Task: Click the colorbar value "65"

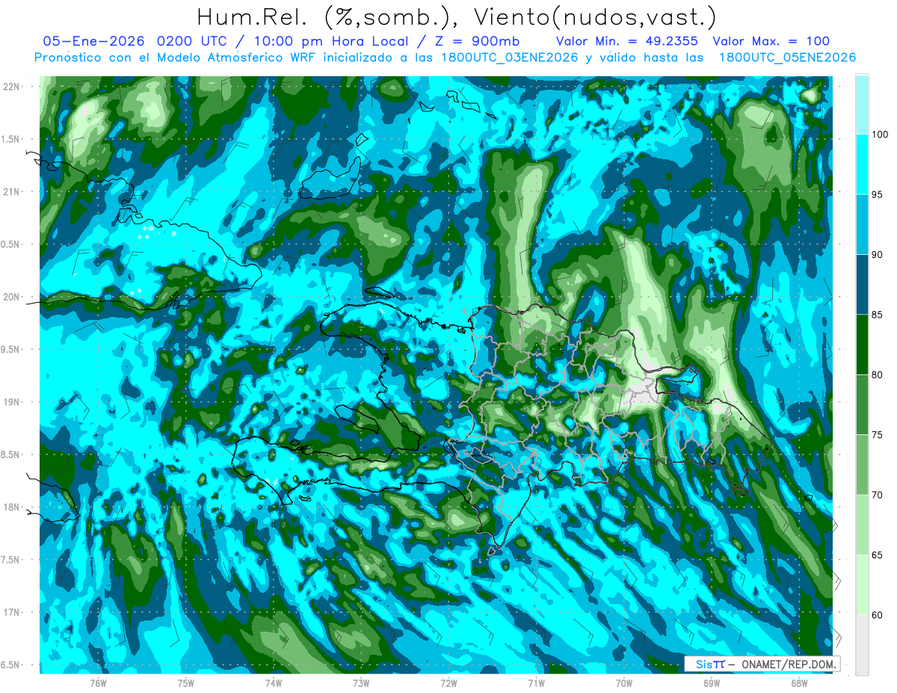Action: point(878,555)
